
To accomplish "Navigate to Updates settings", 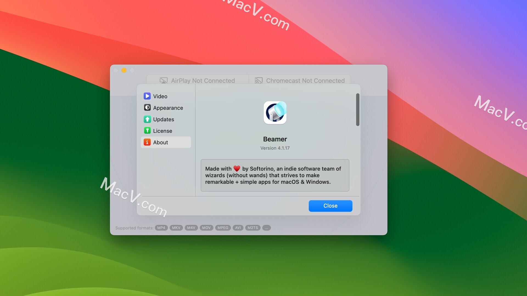I will (163, 119).
